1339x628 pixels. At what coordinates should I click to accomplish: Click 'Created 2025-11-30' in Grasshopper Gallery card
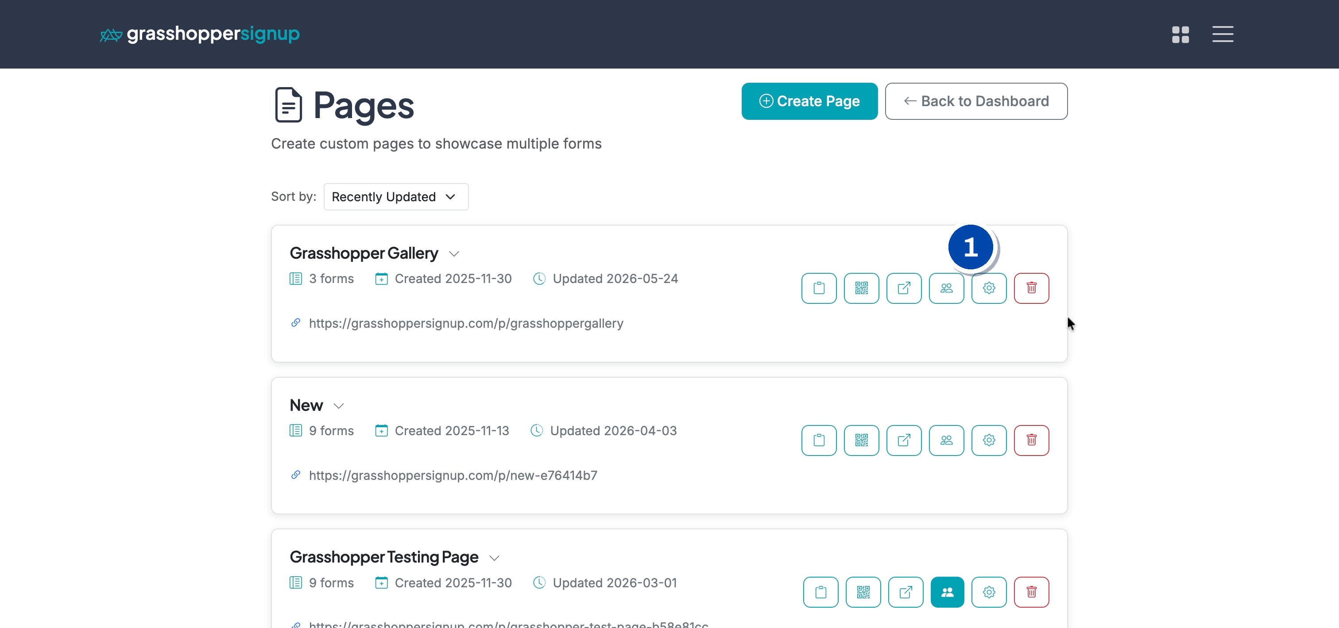453,279
